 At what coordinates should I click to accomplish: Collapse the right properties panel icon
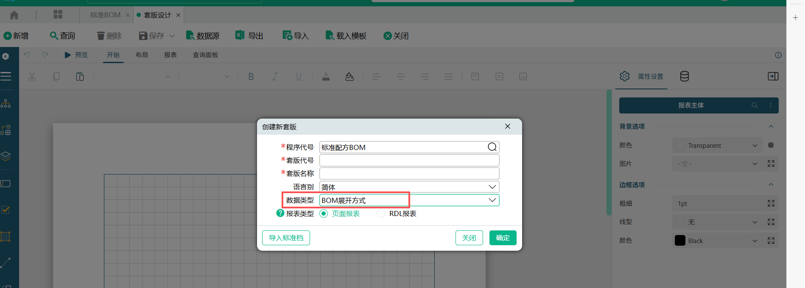[773, 76]
